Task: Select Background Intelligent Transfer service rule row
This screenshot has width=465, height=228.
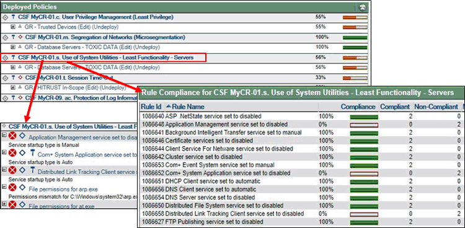Action: tap(301, 133)
